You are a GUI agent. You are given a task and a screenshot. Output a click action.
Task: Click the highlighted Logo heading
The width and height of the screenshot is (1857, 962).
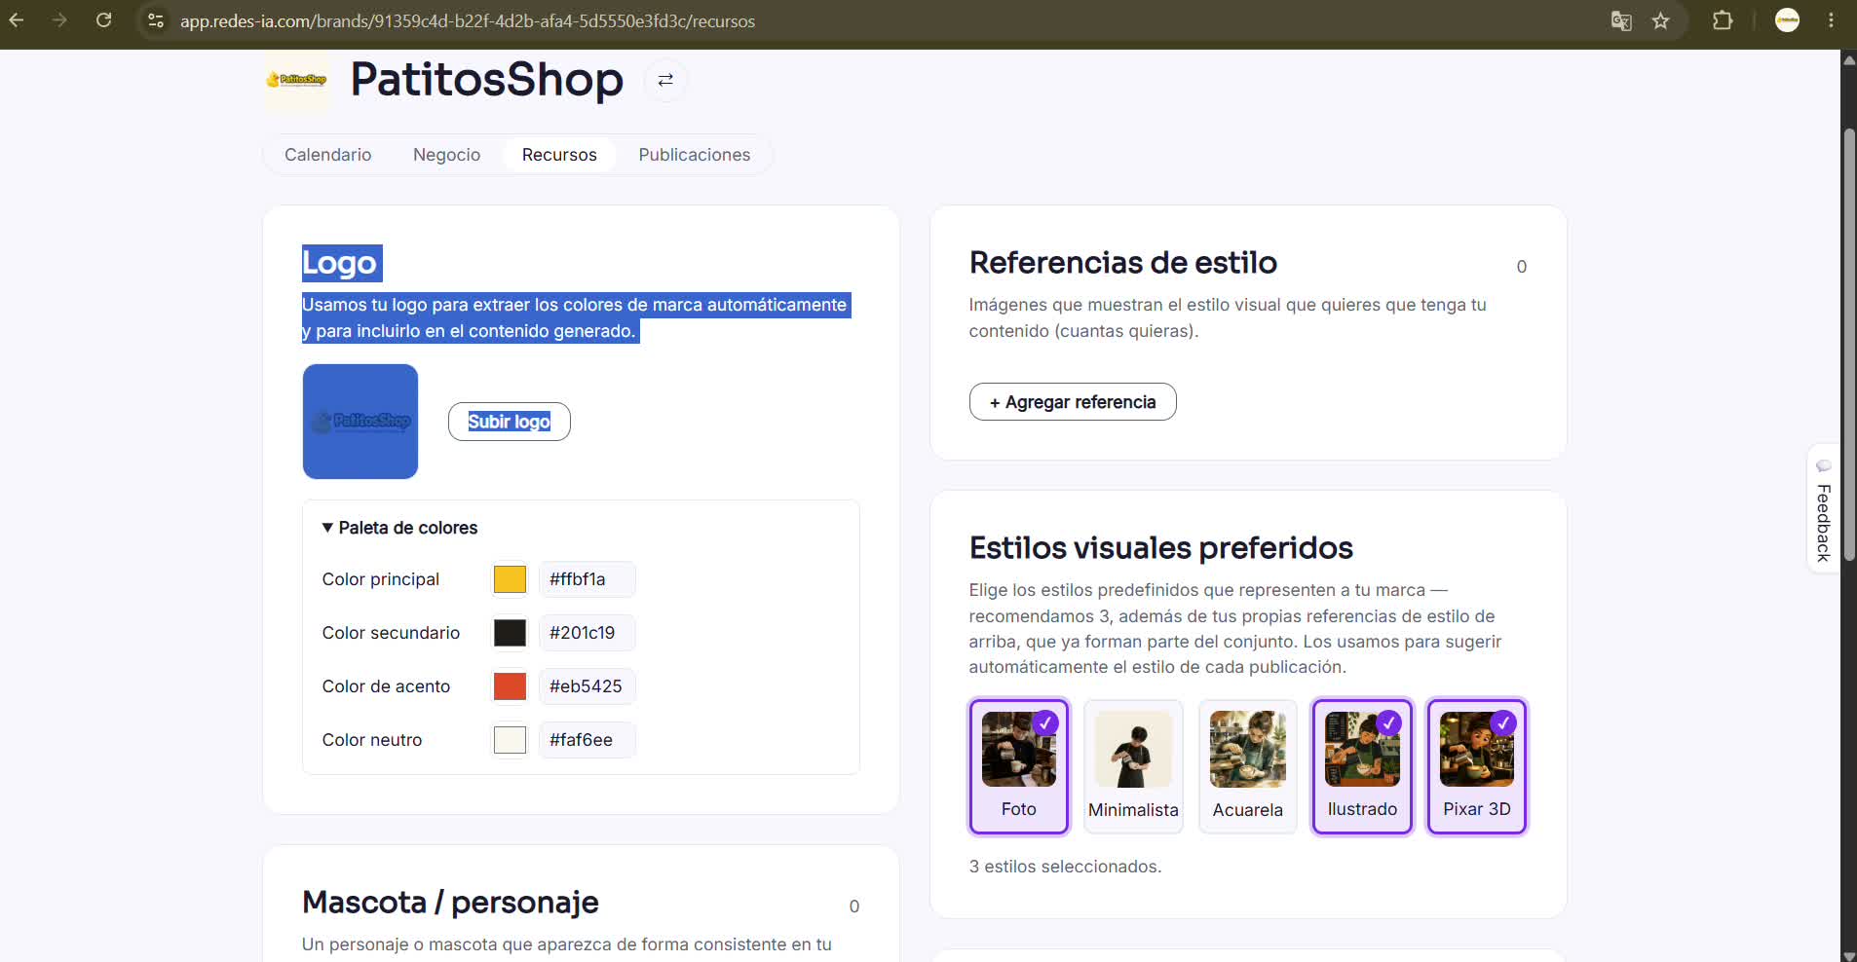pyautogui.click(x=342, y=263)
